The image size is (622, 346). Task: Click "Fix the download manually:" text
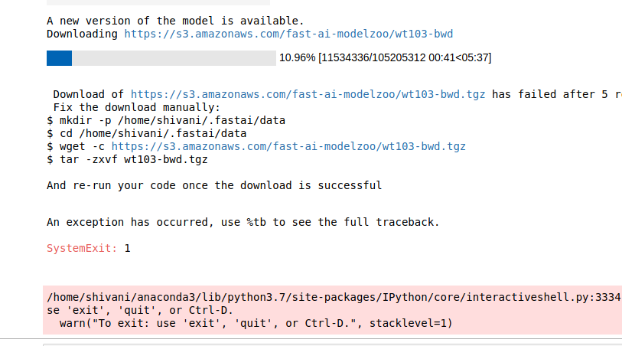click(136, 107)
